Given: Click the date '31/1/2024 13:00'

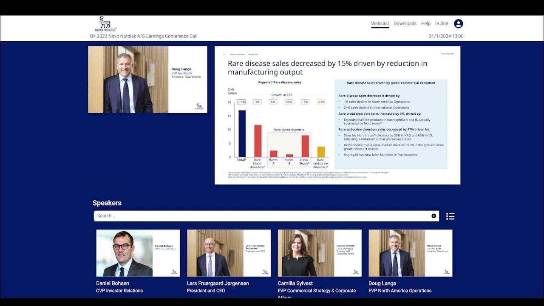Looking at the screenshot, I should click(x=446, y=36).
